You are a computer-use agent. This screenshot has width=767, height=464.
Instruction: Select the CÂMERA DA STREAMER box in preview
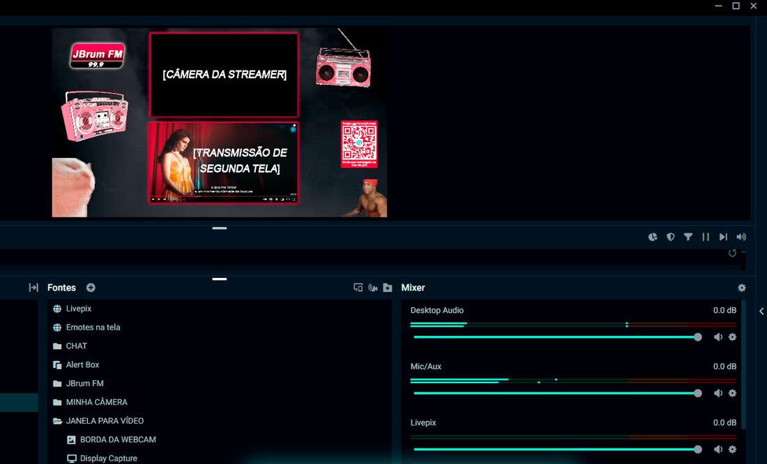coord(224,75)
